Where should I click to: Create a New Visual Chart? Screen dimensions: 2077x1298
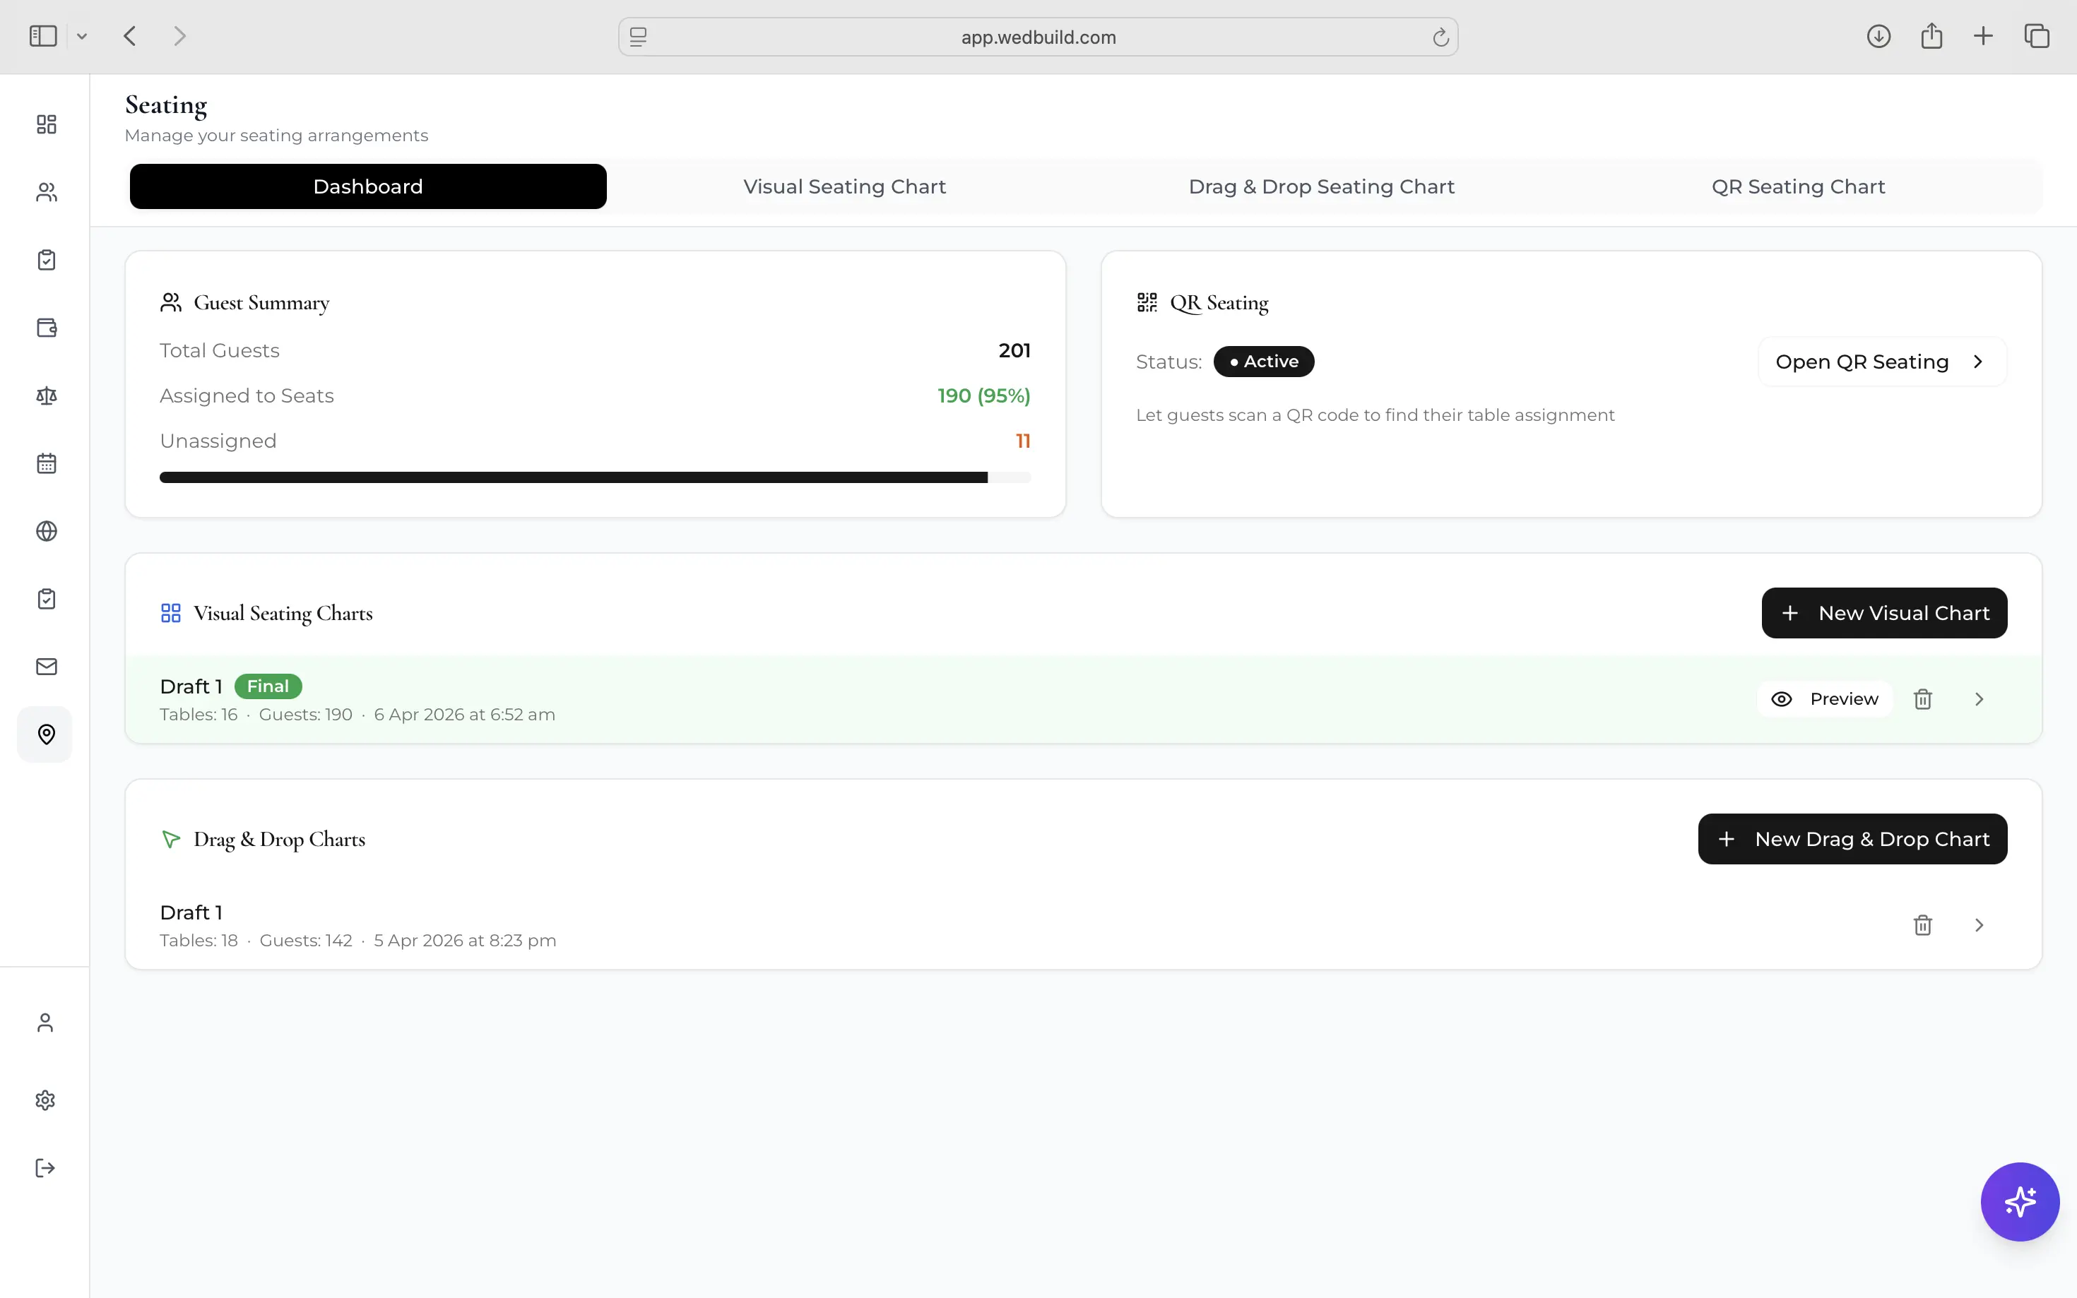[x=1884, y=613]
